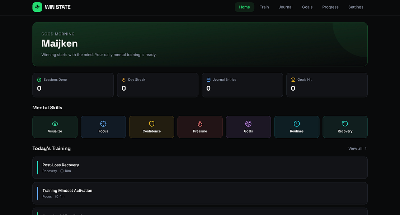Screen dimensions: 400x215
Task: Switch to the Journal tab
Action: point(286,7)
